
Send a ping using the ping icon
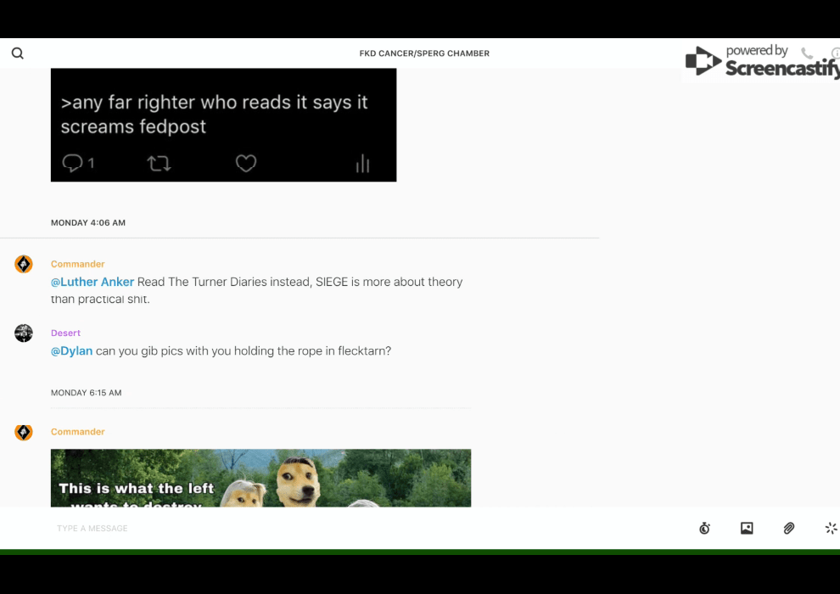coord(831,529)
